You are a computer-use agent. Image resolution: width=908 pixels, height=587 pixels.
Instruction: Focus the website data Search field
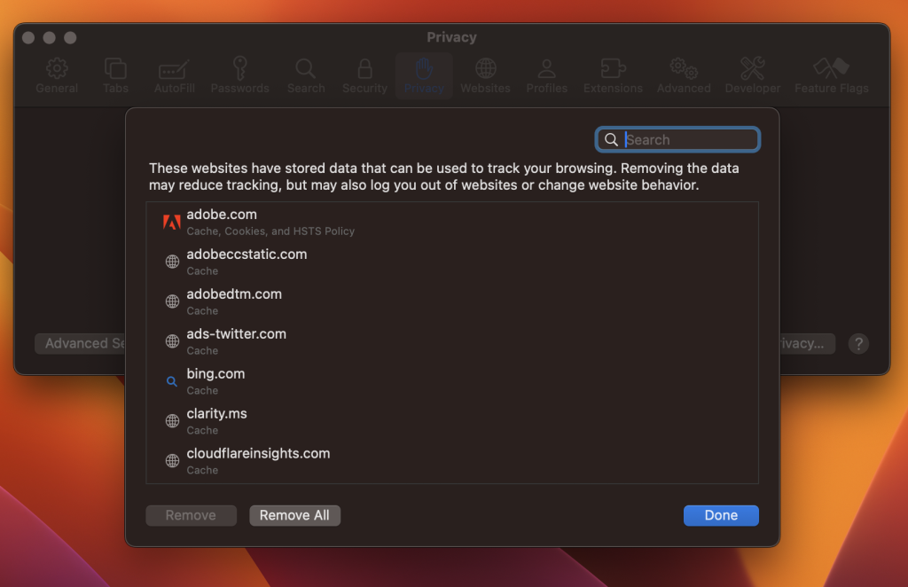[x=677, y=139]
